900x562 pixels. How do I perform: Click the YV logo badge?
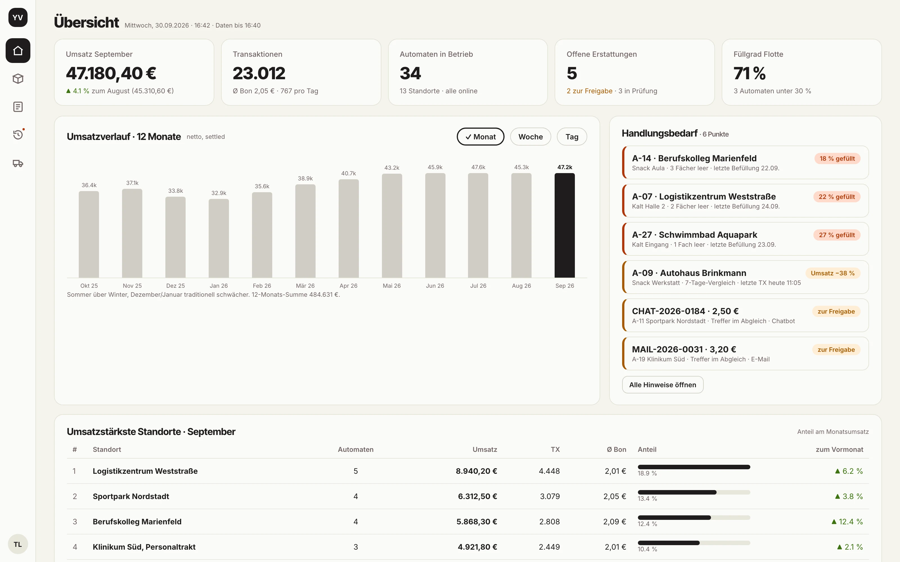[x=18, y=17]
